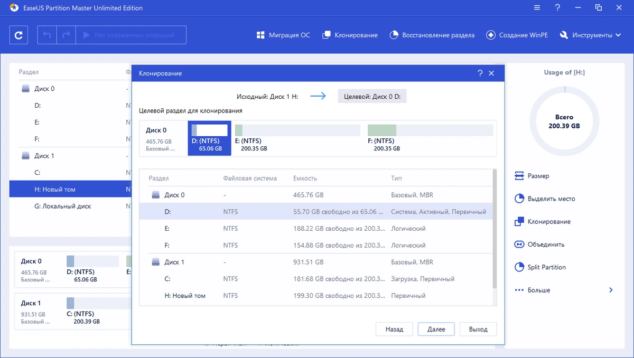
Task: Click the Файловая система column header
Action: 250,178
